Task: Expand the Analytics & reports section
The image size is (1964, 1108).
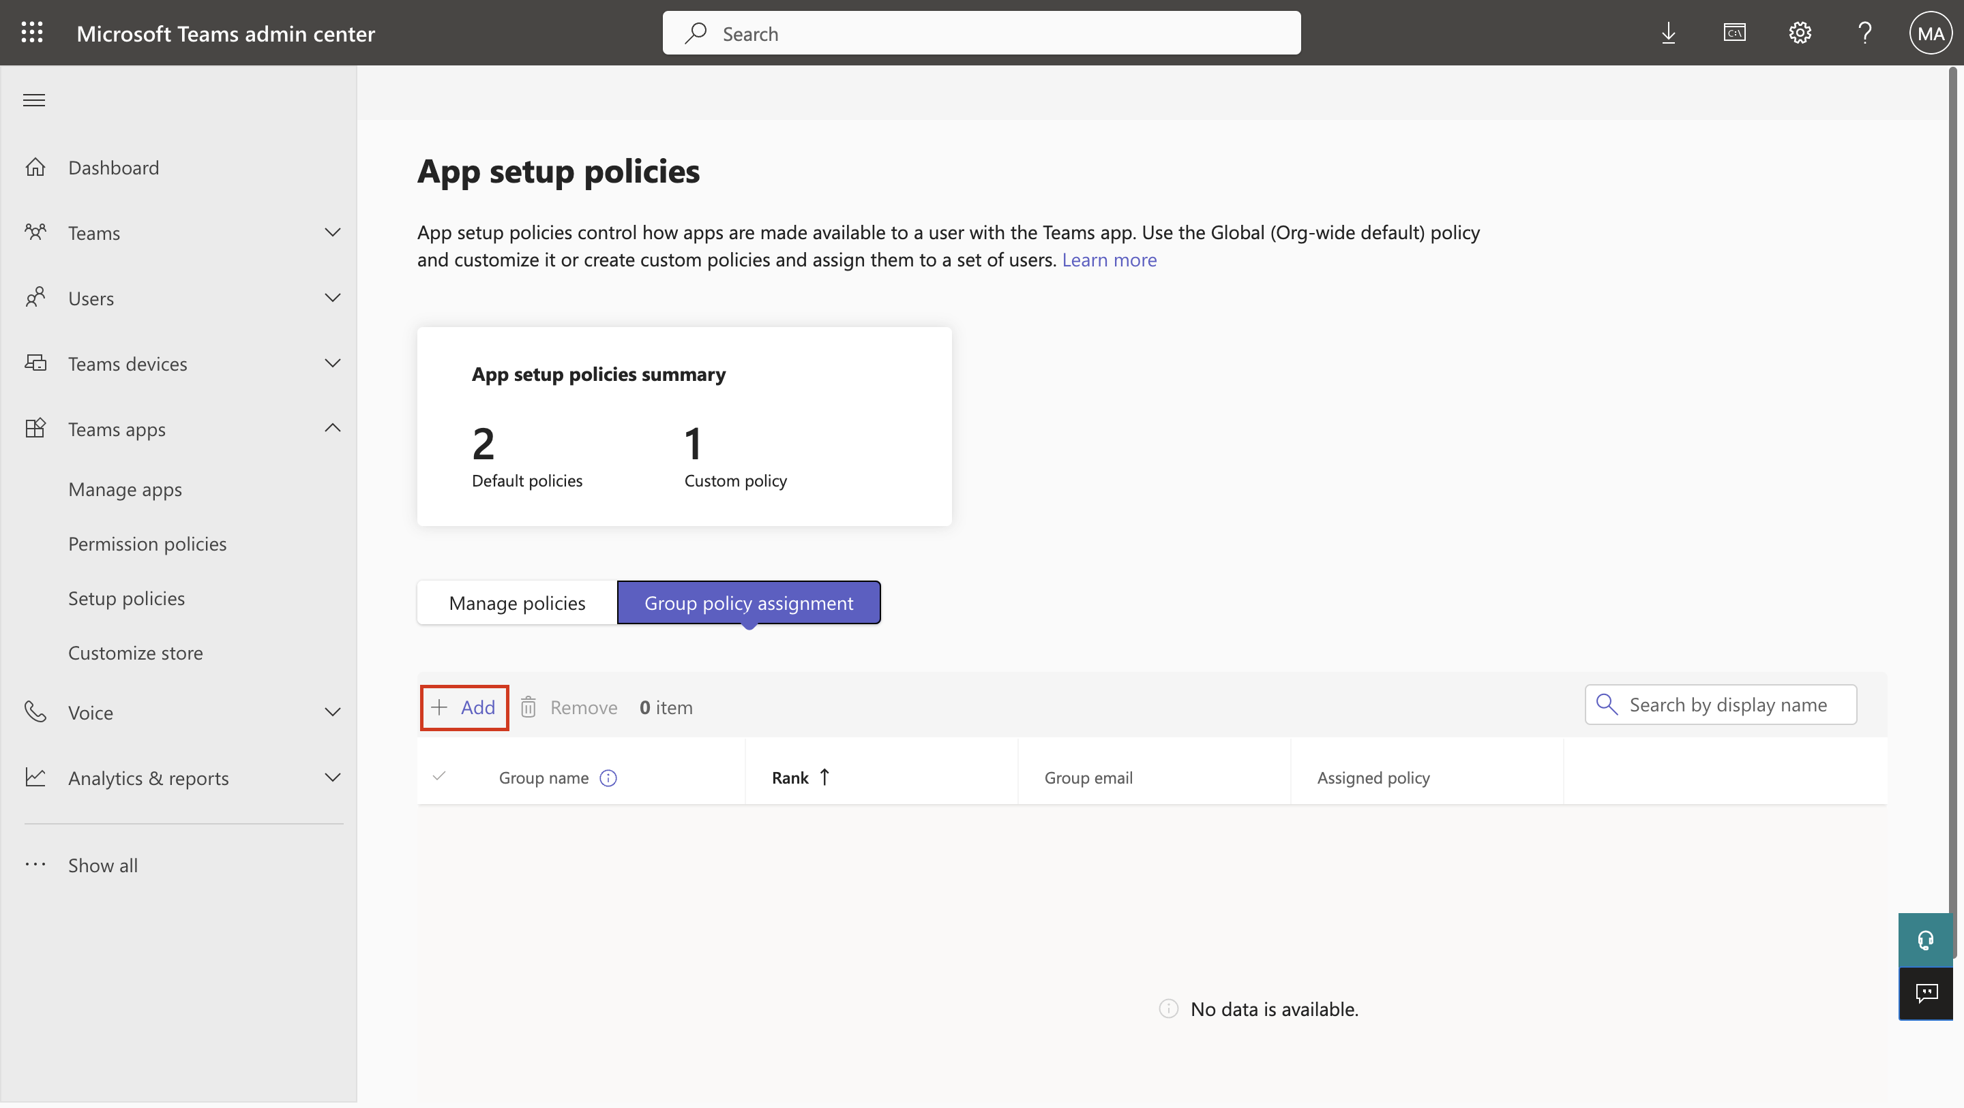Action: (x=332, y=778)
